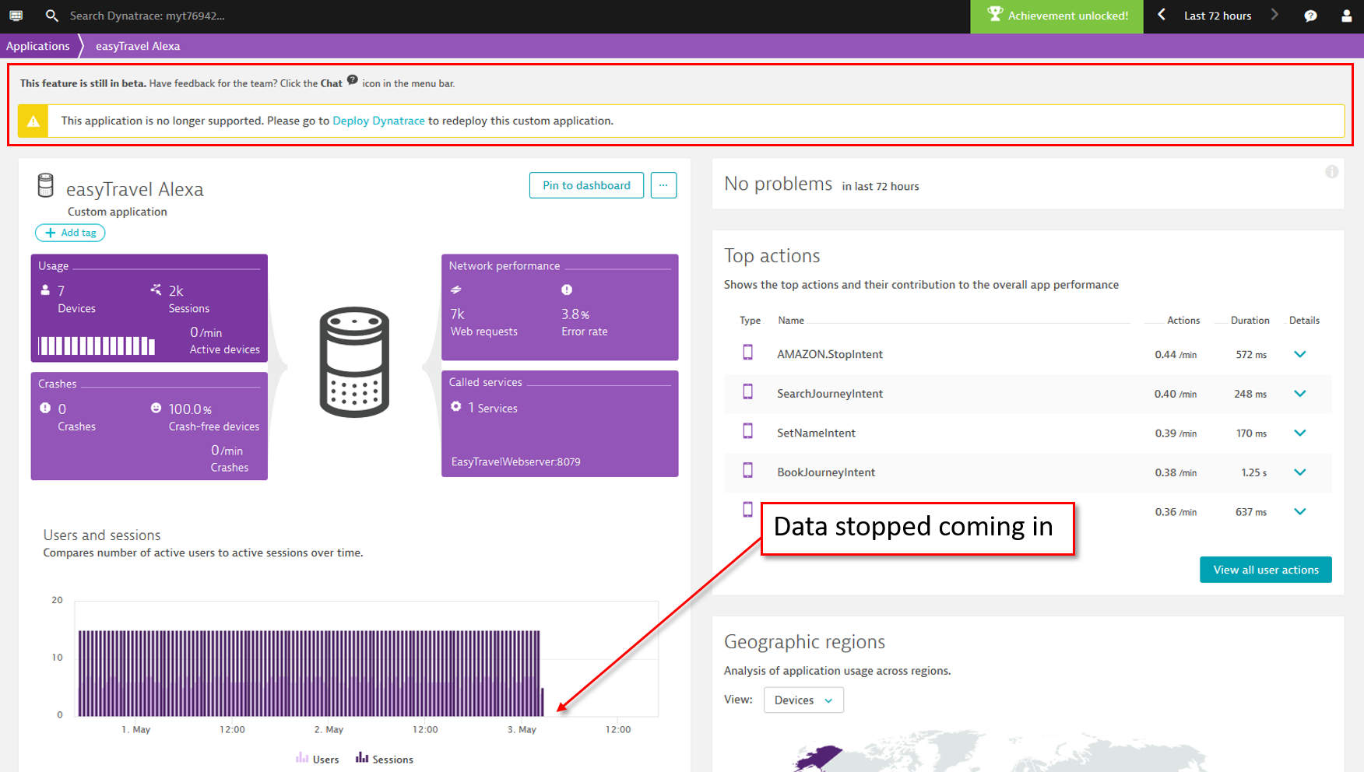This screenshot has height=772, width=1364.
Task: Open the Usage tile
Action: [x=149, y=308]
